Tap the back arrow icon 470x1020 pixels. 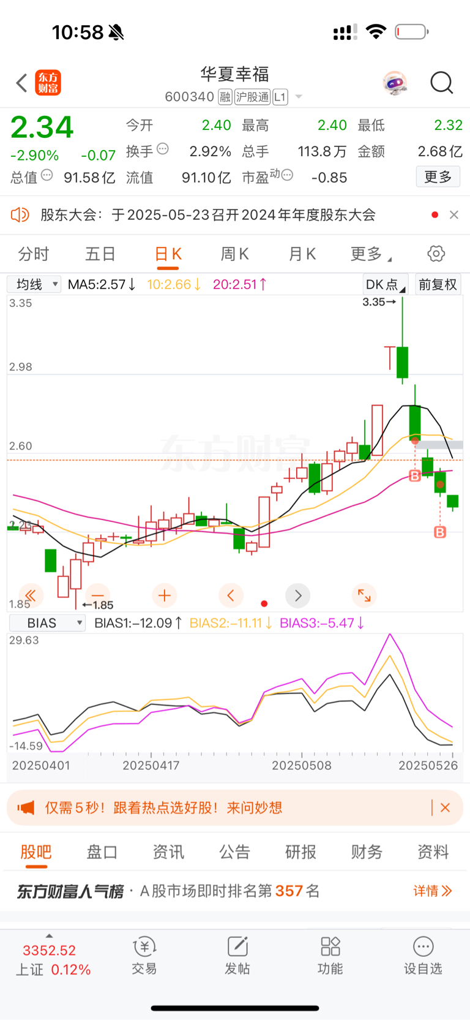tap(21, 83)
